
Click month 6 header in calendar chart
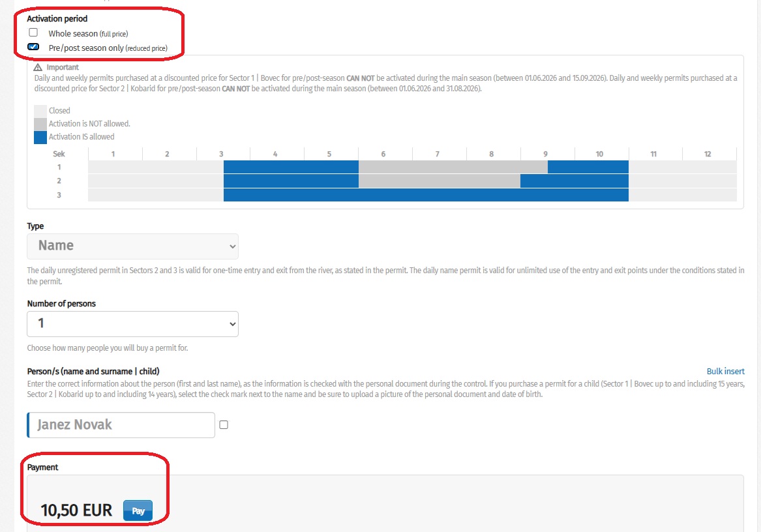(383, 154)
